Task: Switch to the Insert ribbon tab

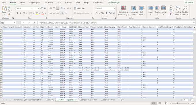Action: pyautogui.click(x=22, y=3)
